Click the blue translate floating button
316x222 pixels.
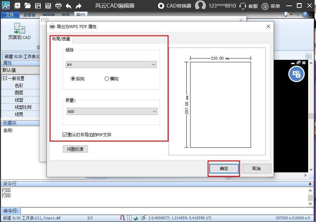296,74
